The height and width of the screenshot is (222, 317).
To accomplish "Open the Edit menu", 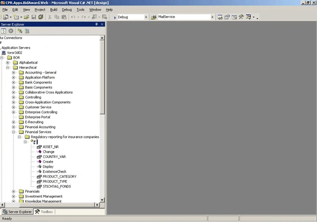I will pos(15,10).
